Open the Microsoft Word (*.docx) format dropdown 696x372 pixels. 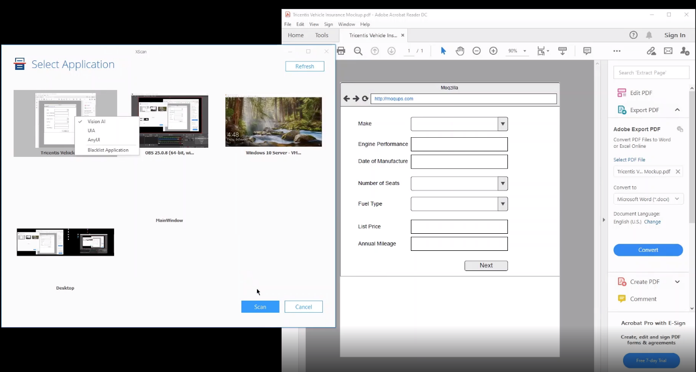click(x=648, y=199)
